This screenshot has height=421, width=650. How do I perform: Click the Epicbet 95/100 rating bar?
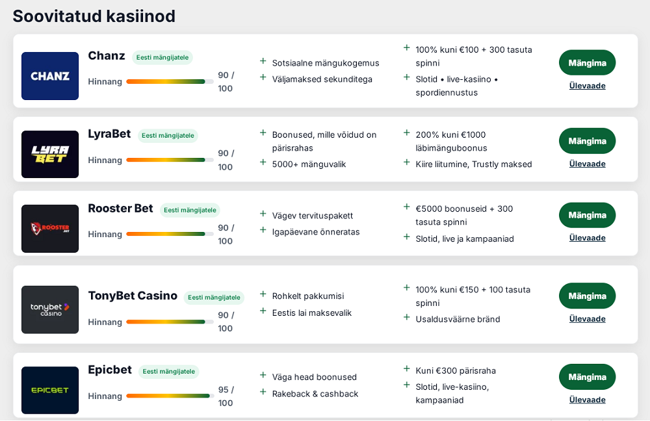[170, 396]
